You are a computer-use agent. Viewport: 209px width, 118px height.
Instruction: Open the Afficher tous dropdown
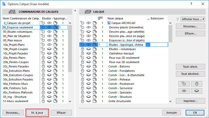point(193,19)
